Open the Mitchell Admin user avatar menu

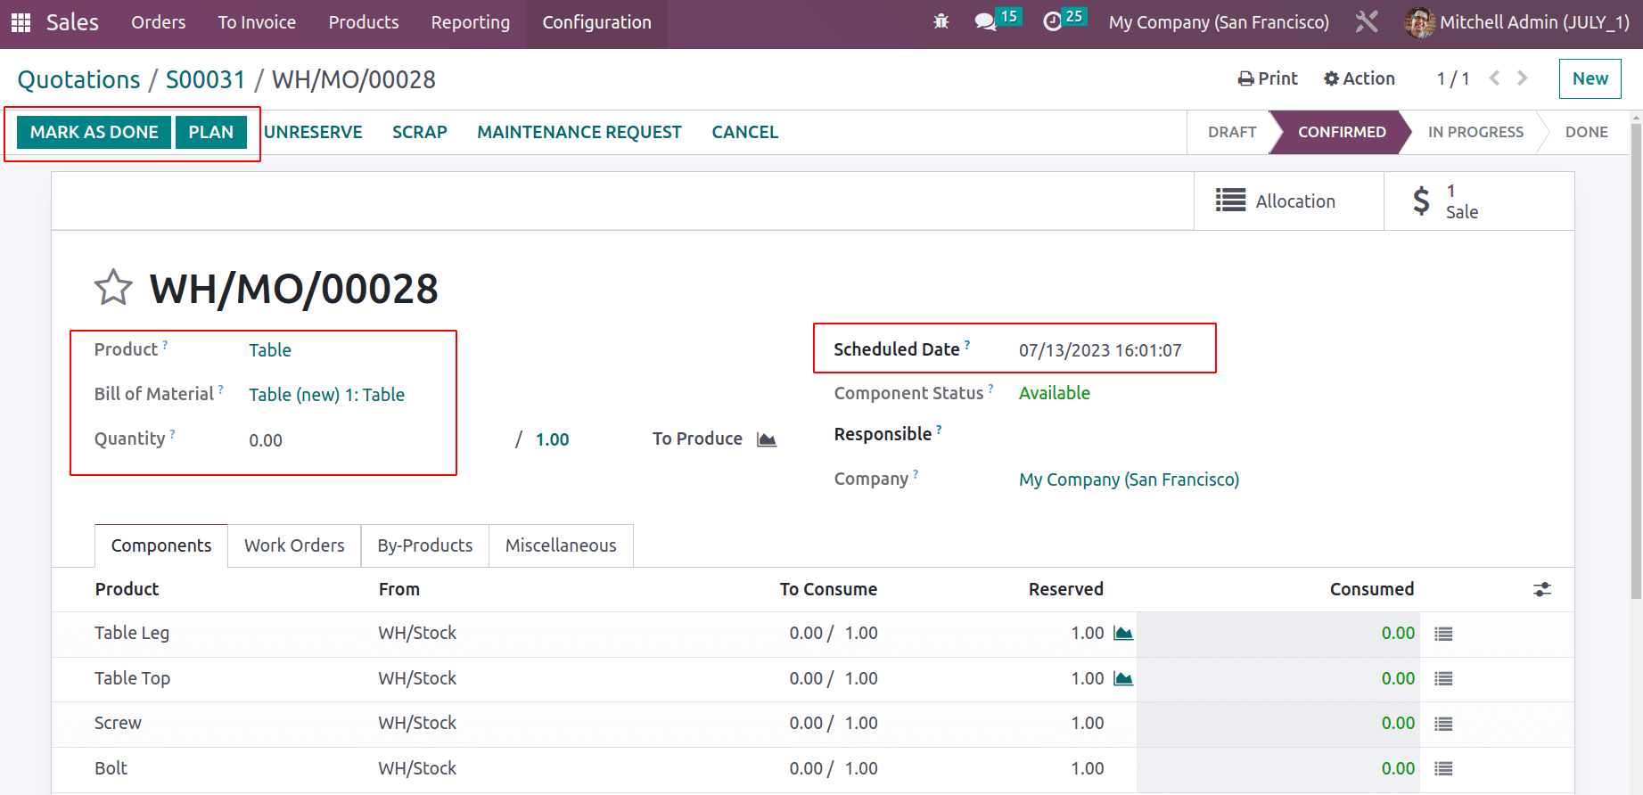(1517, 22)
